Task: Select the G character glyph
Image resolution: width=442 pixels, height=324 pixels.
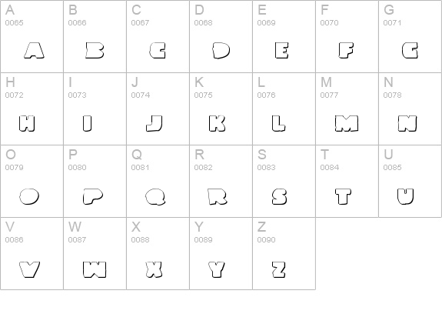Action: click(410, 51)
